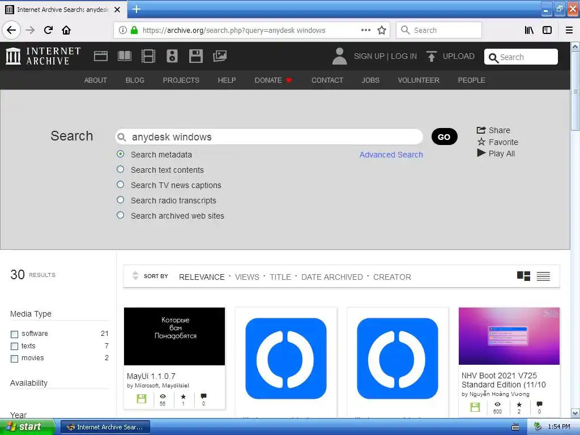The image size is (580, 435).
Task: Open a new browser tab
Action: click(137, 9)
